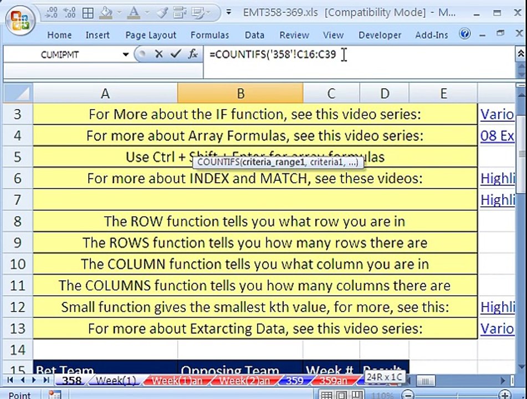This screenshot has height=399, width=527.
Task: Apply Fill Color paint bucket
Action: pyautogui.click(x=106, y=13)
